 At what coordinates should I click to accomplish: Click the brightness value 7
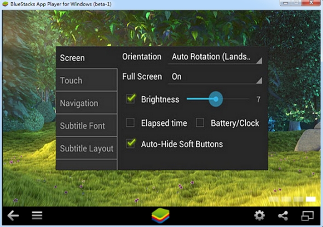point(258,99)
